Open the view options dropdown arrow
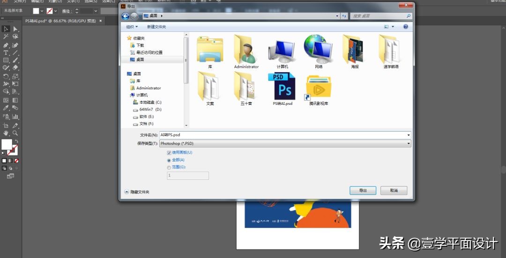506x258 pixels. [x=393, y=27]
